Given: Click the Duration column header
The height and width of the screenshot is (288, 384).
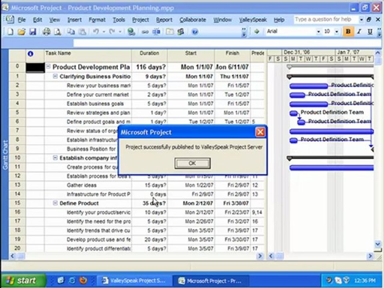Looking at the screenshot, I should click(149, 55).
